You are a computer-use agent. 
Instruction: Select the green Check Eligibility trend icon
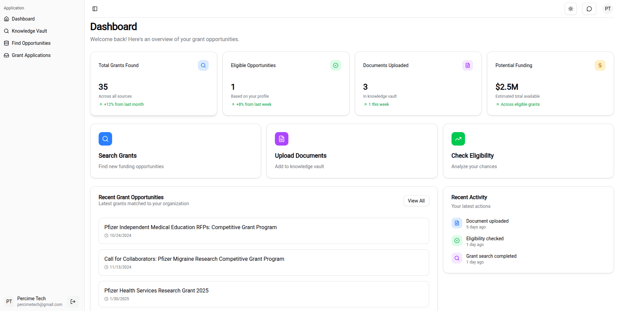[458, 138]
